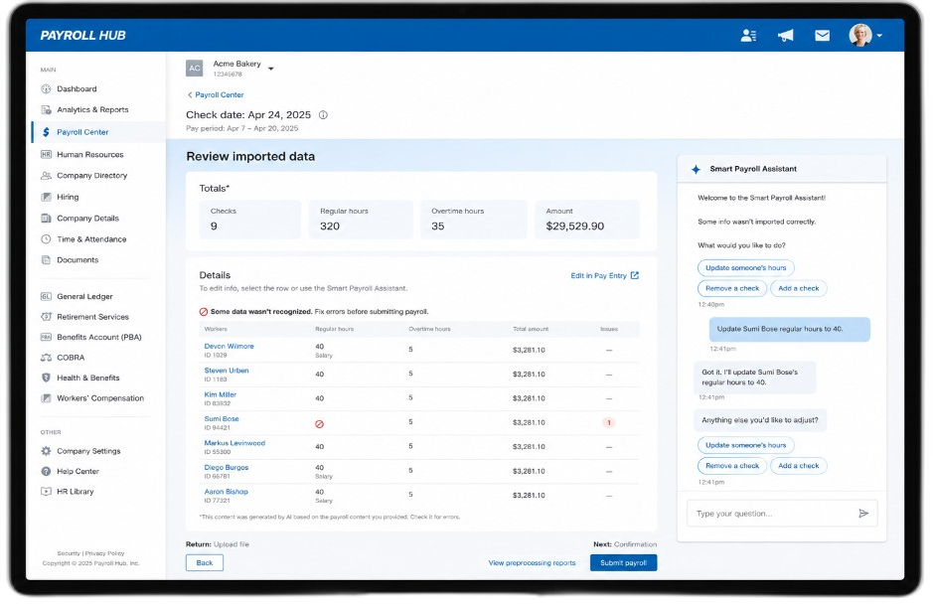Click the error icon in Sumi Bose's regular hours
Viewport: 933px width, 604px height.
click(x=320, y=424)
